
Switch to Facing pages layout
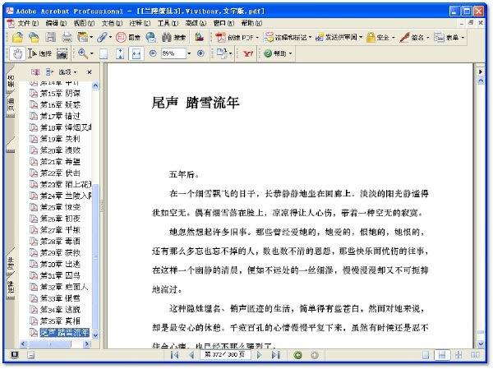(x=476, y=355)
